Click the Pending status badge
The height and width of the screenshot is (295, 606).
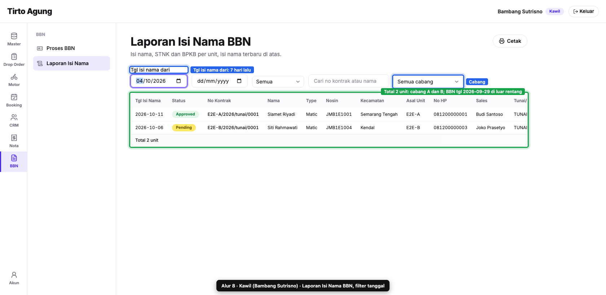click(x=184, y=128)
